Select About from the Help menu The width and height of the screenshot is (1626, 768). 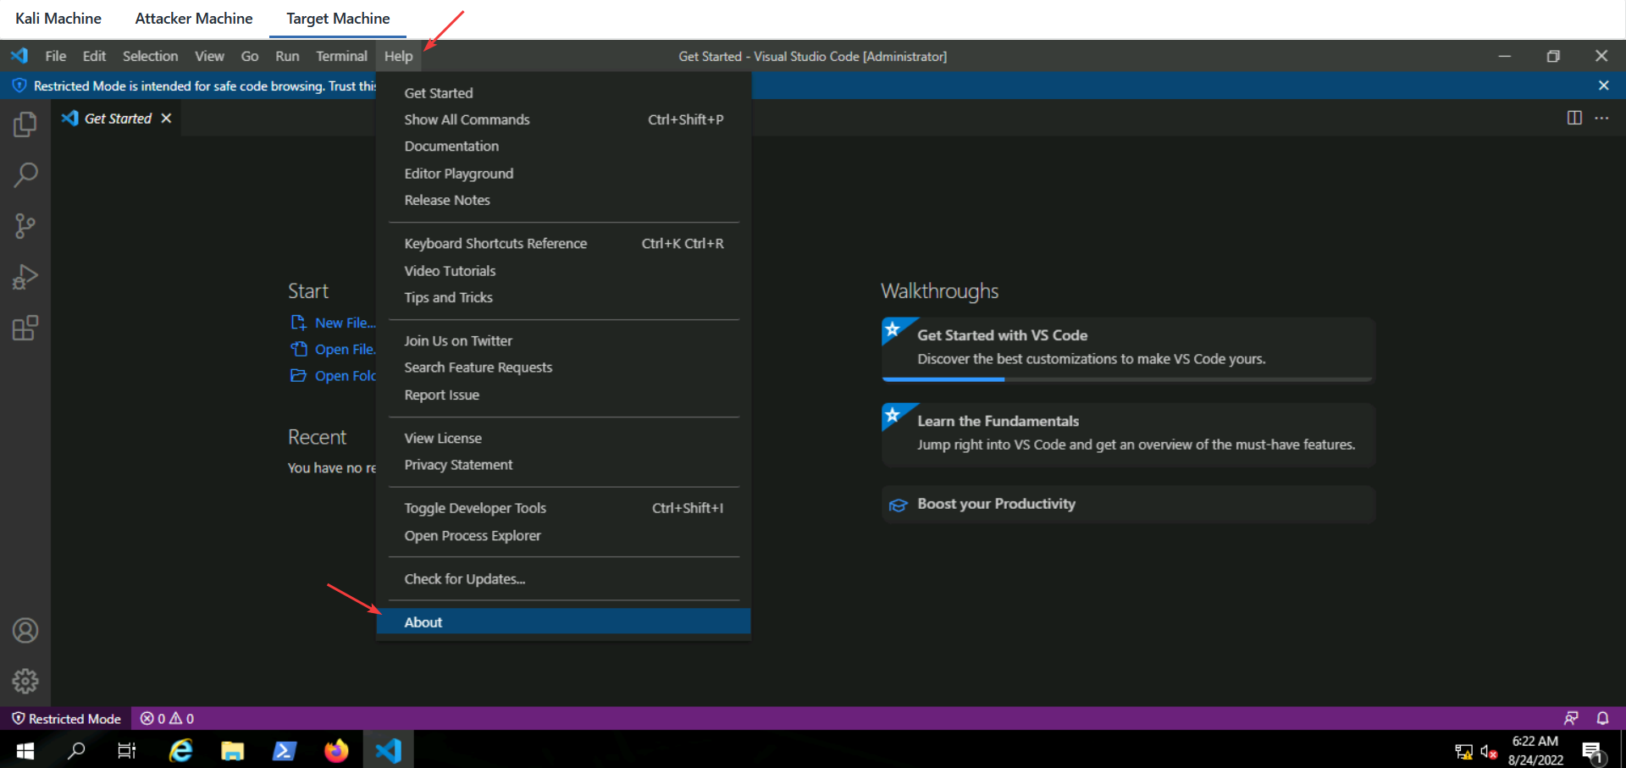pyautogui.click(x=564, y=622)
